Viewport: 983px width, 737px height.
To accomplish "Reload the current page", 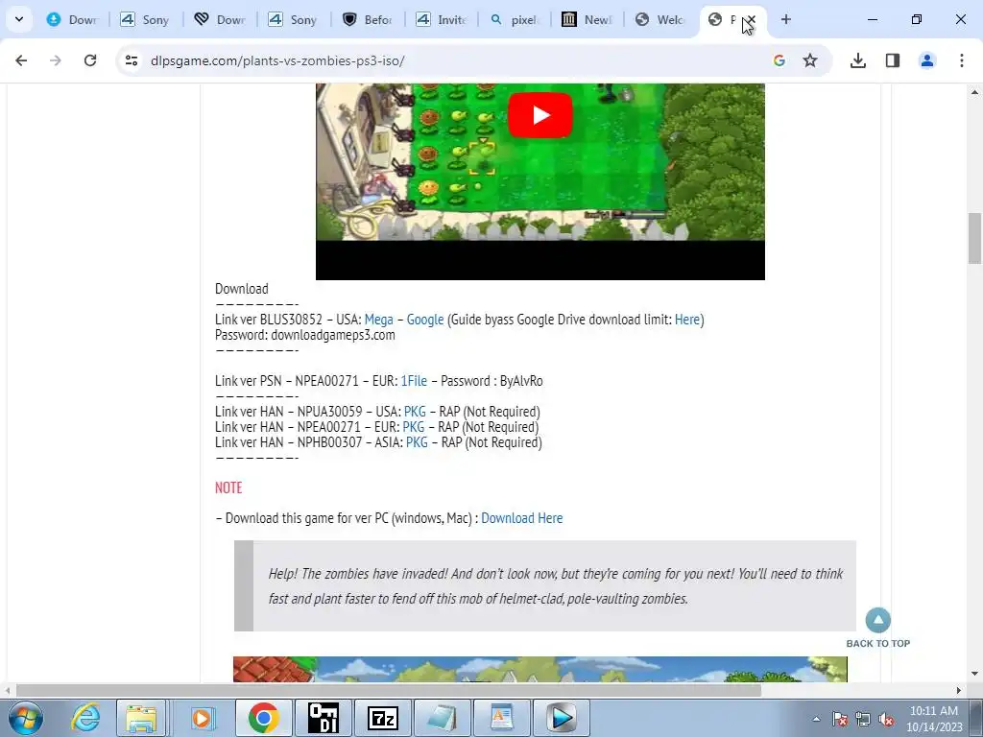I will pos(90,60).
